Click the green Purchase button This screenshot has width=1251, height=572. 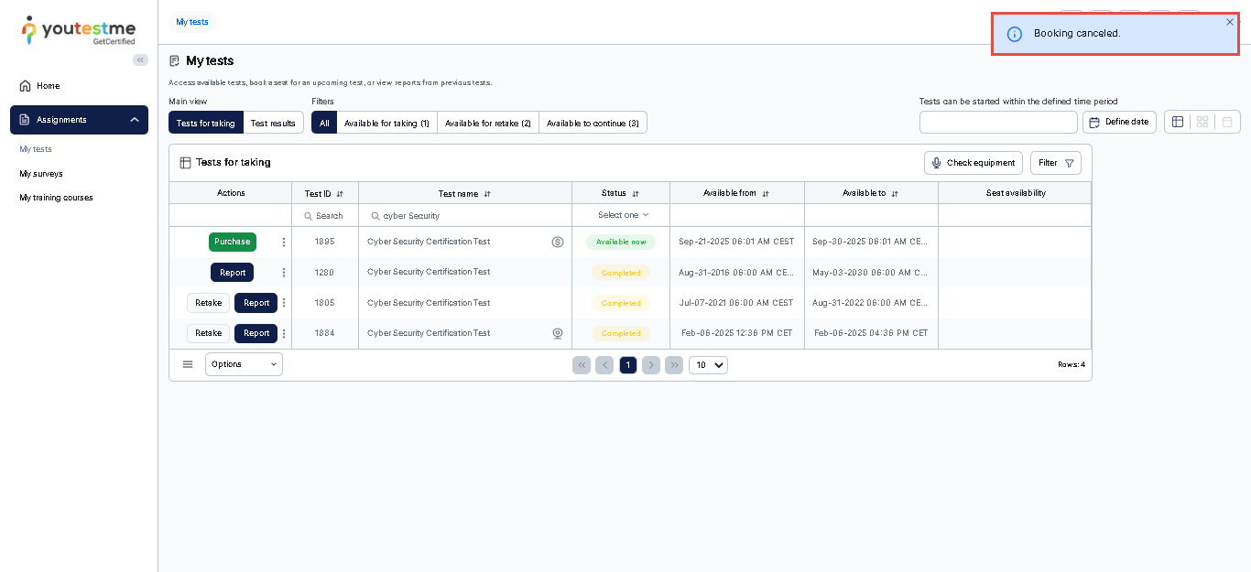[232, 242]
